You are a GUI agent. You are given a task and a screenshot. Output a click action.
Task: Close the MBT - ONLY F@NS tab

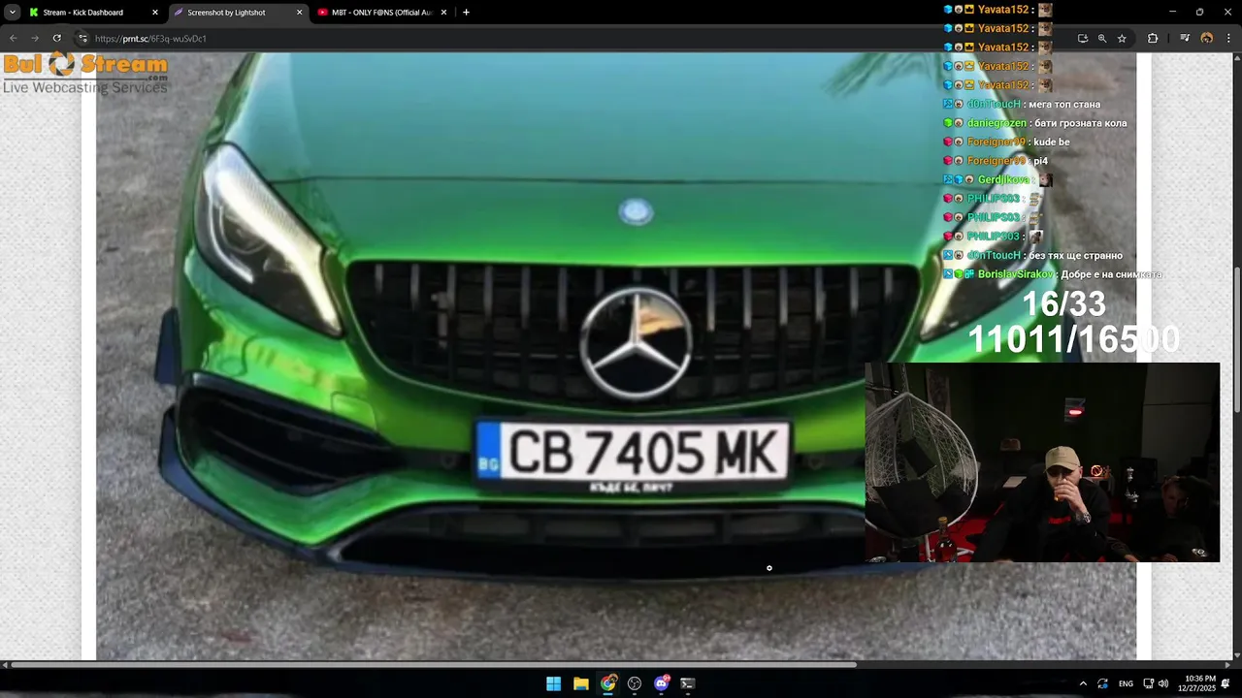click(444, 13)
